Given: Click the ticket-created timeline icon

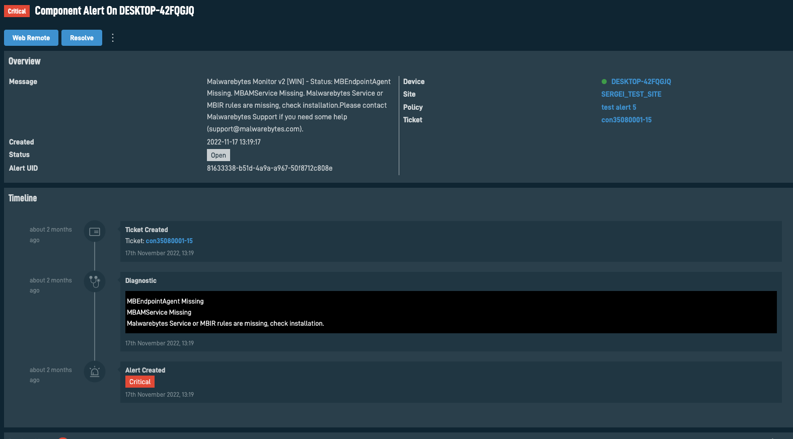Looking at the screenshot, I should [95, 232].
